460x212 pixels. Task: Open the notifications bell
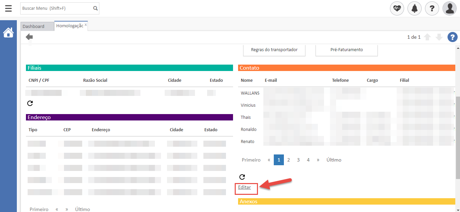tap(415, 8)
